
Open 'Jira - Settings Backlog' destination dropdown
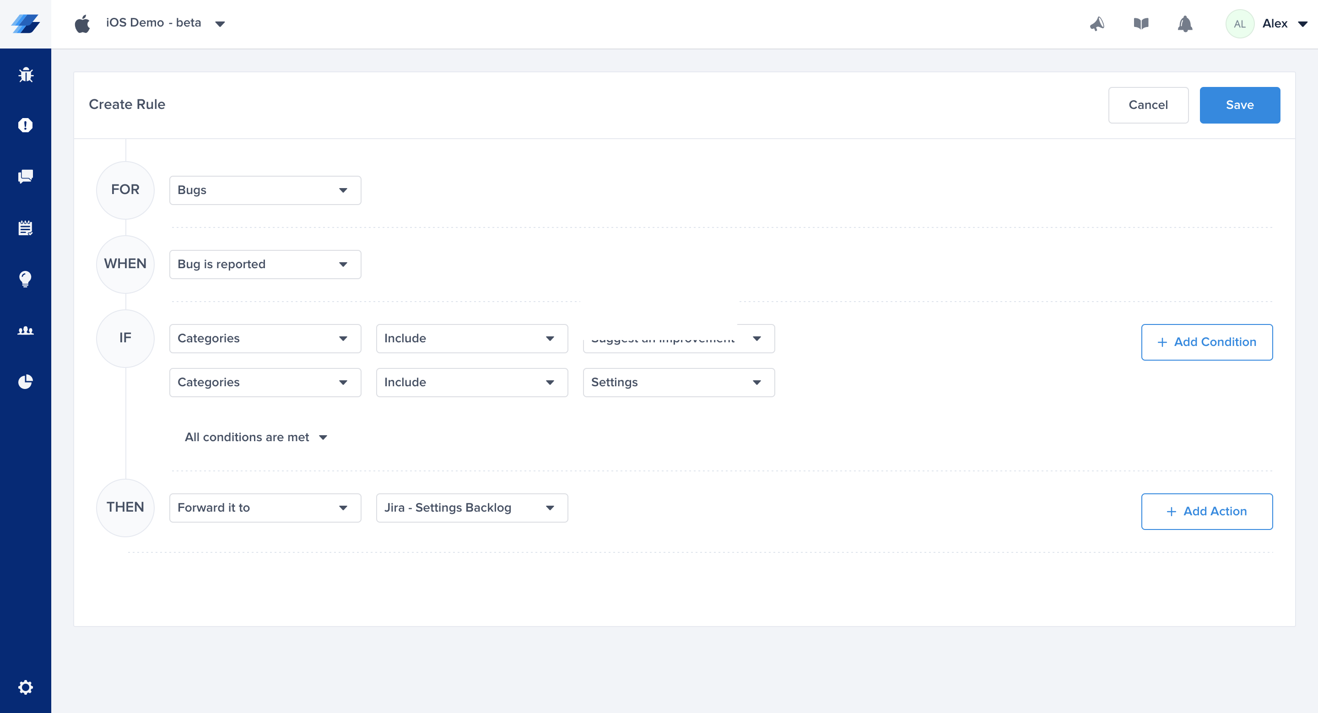click(x=472, y=508)
